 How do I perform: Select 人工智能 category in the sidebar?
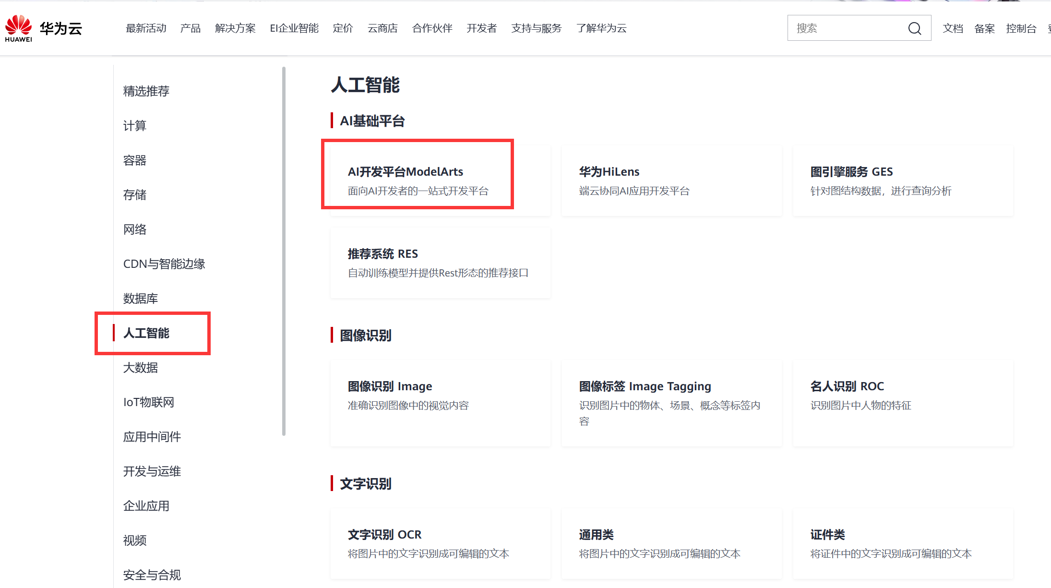click(x=146, y=333)
